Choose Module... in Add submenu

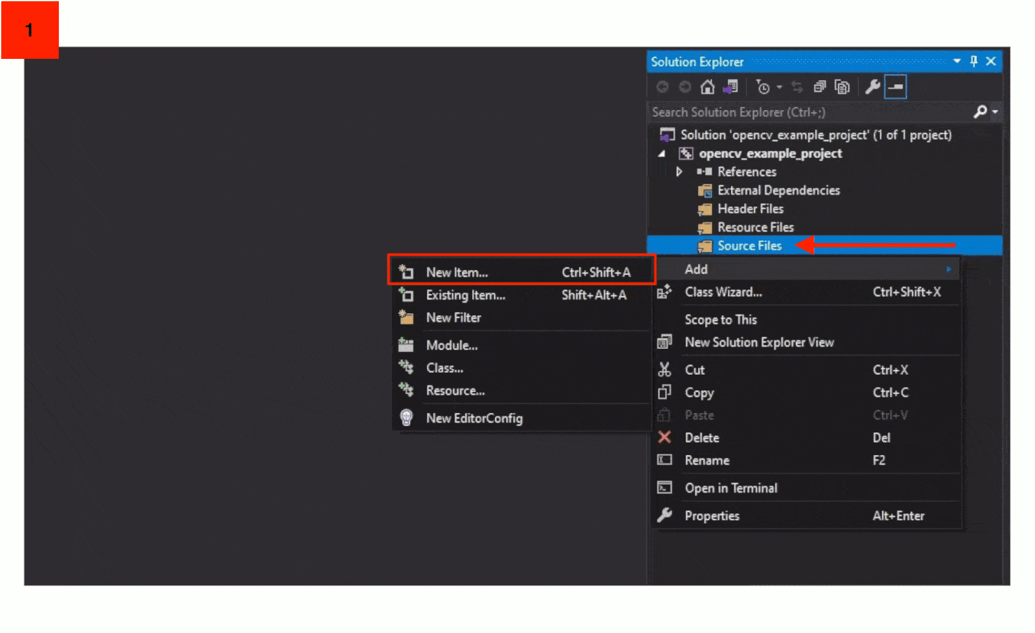521,345
